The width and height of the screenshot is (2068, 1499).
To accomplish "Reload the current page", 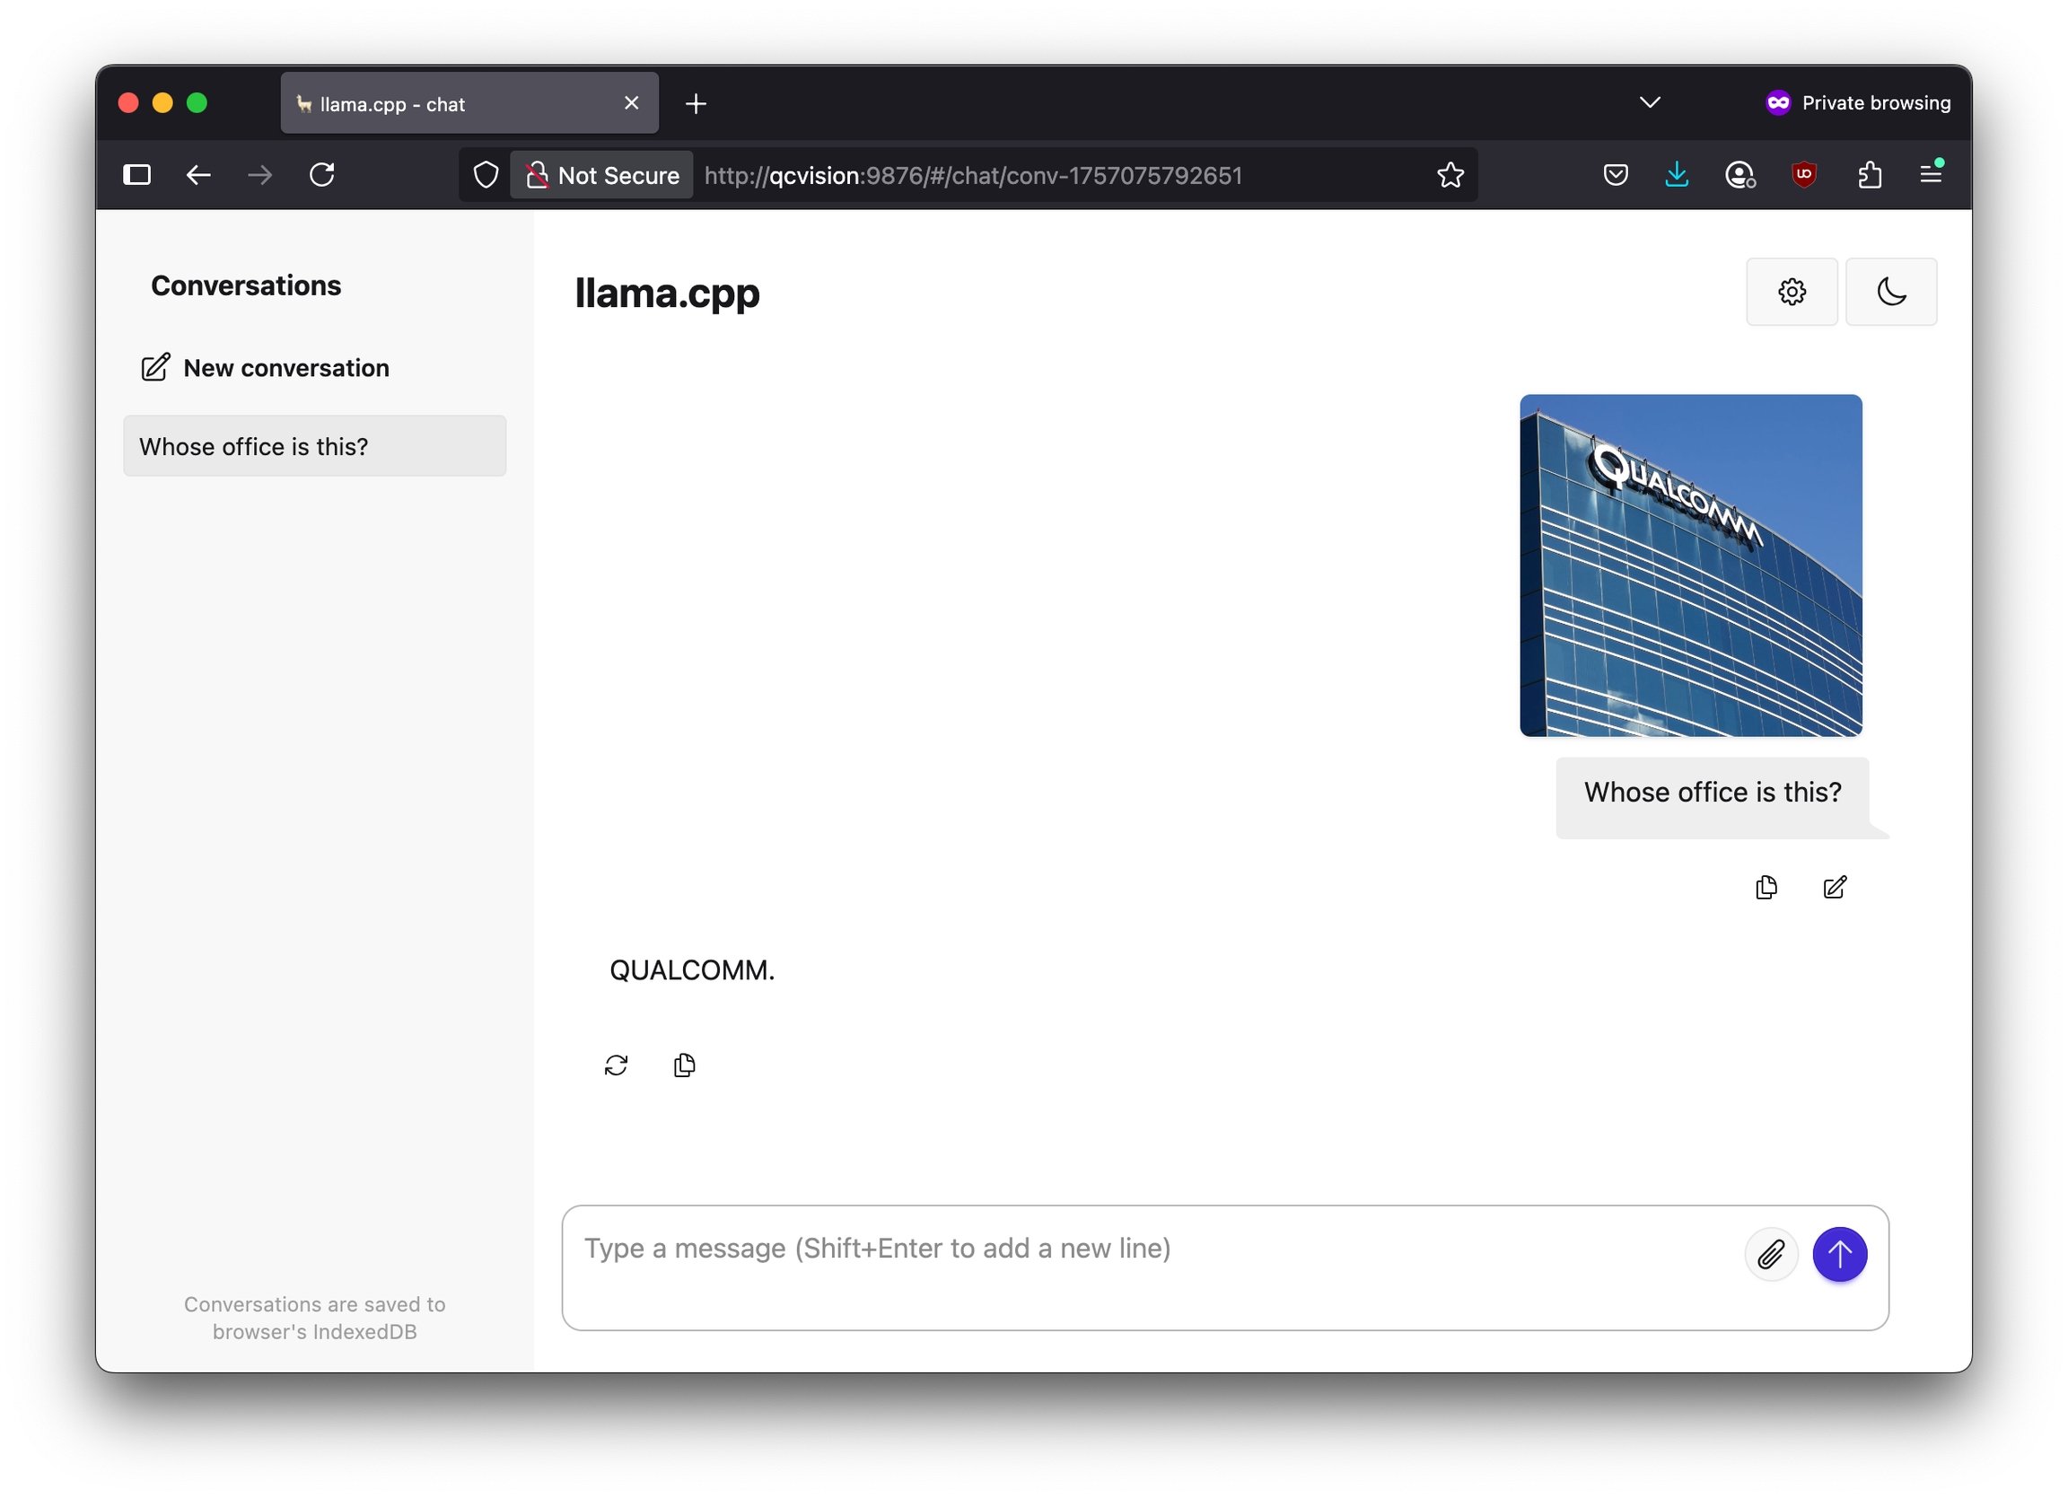I will coord(322,174).
